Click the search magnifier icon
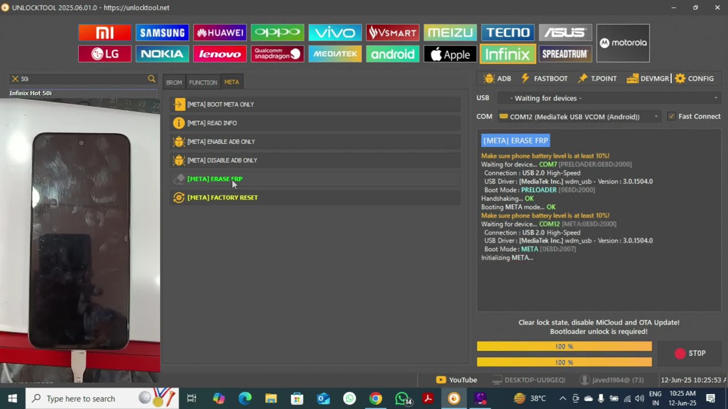728x409 pixels. [x=151, y=79]
